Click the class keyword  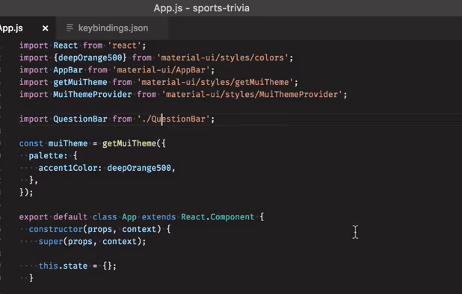[x=105, y=217]
